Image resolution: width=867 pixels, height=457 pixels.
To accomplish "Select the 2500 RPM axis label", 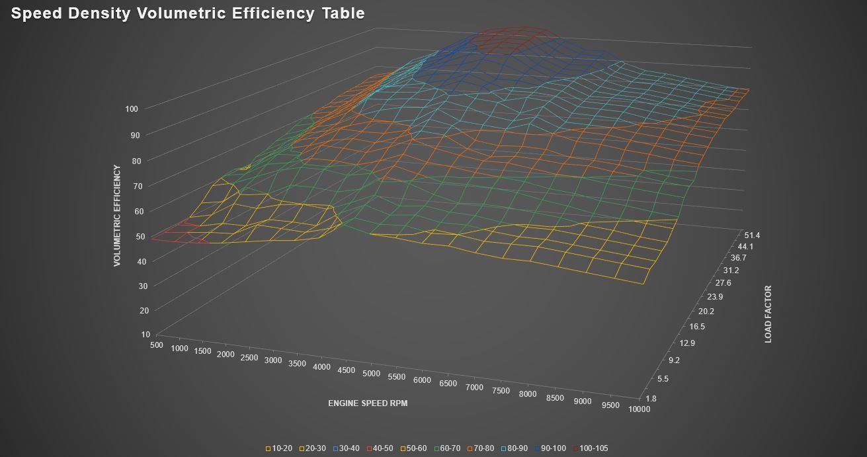I will click(x=249, y=358).
